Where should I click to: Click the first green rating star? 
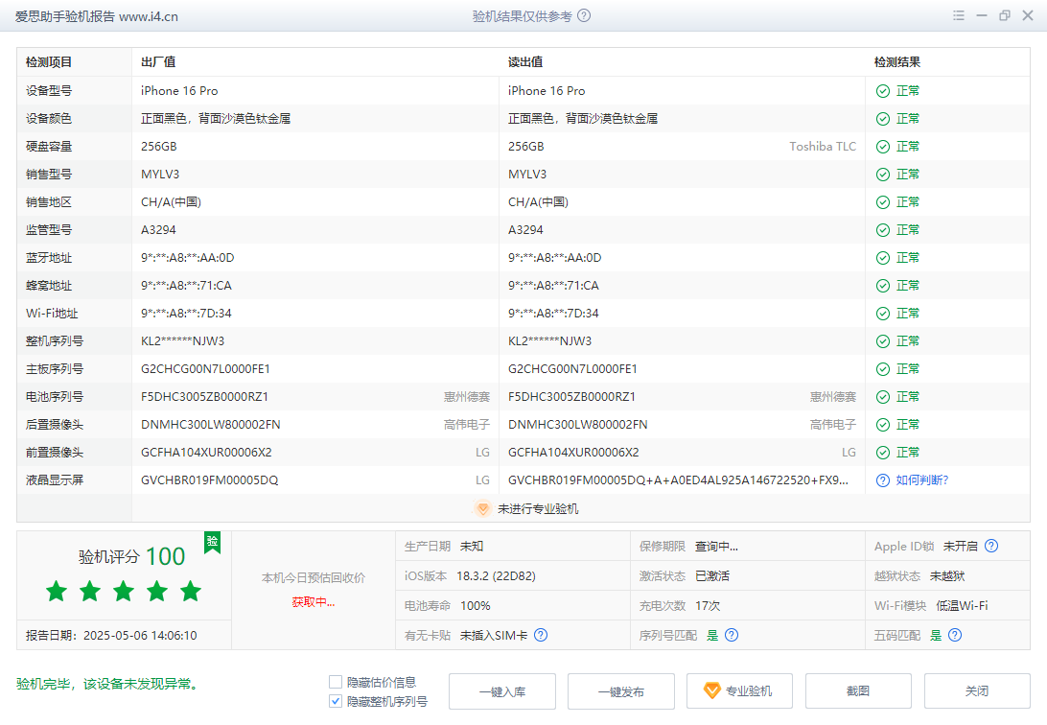(57, 591)
